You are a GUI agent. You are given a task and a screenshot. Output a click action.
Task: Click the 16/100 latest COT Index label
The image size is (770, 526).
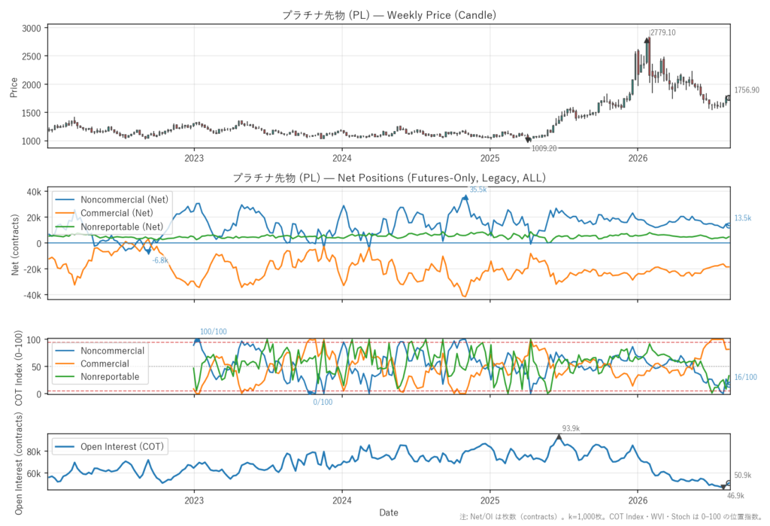click(x=745, y=377)
